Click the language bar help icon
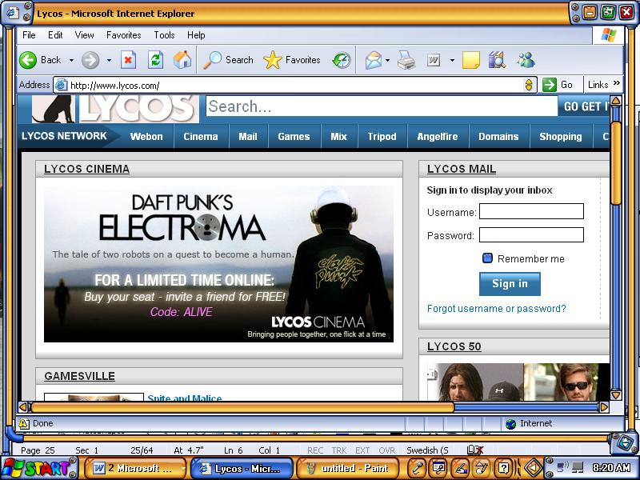The width and height of the screenshot is (640, 480). pyautogui.click(x=504, y=468)
